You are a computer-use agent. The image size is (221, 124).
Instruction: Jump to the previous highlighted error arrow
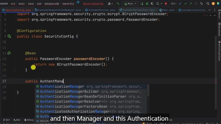(210, 15)
